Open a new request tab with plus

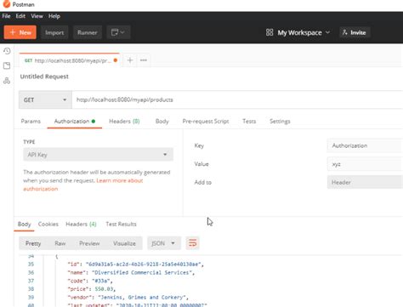click(x=130, y=60)
